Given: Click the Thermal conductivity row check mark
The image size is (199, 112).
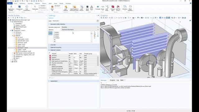Looking at the screenshot, I should [50, 63].
